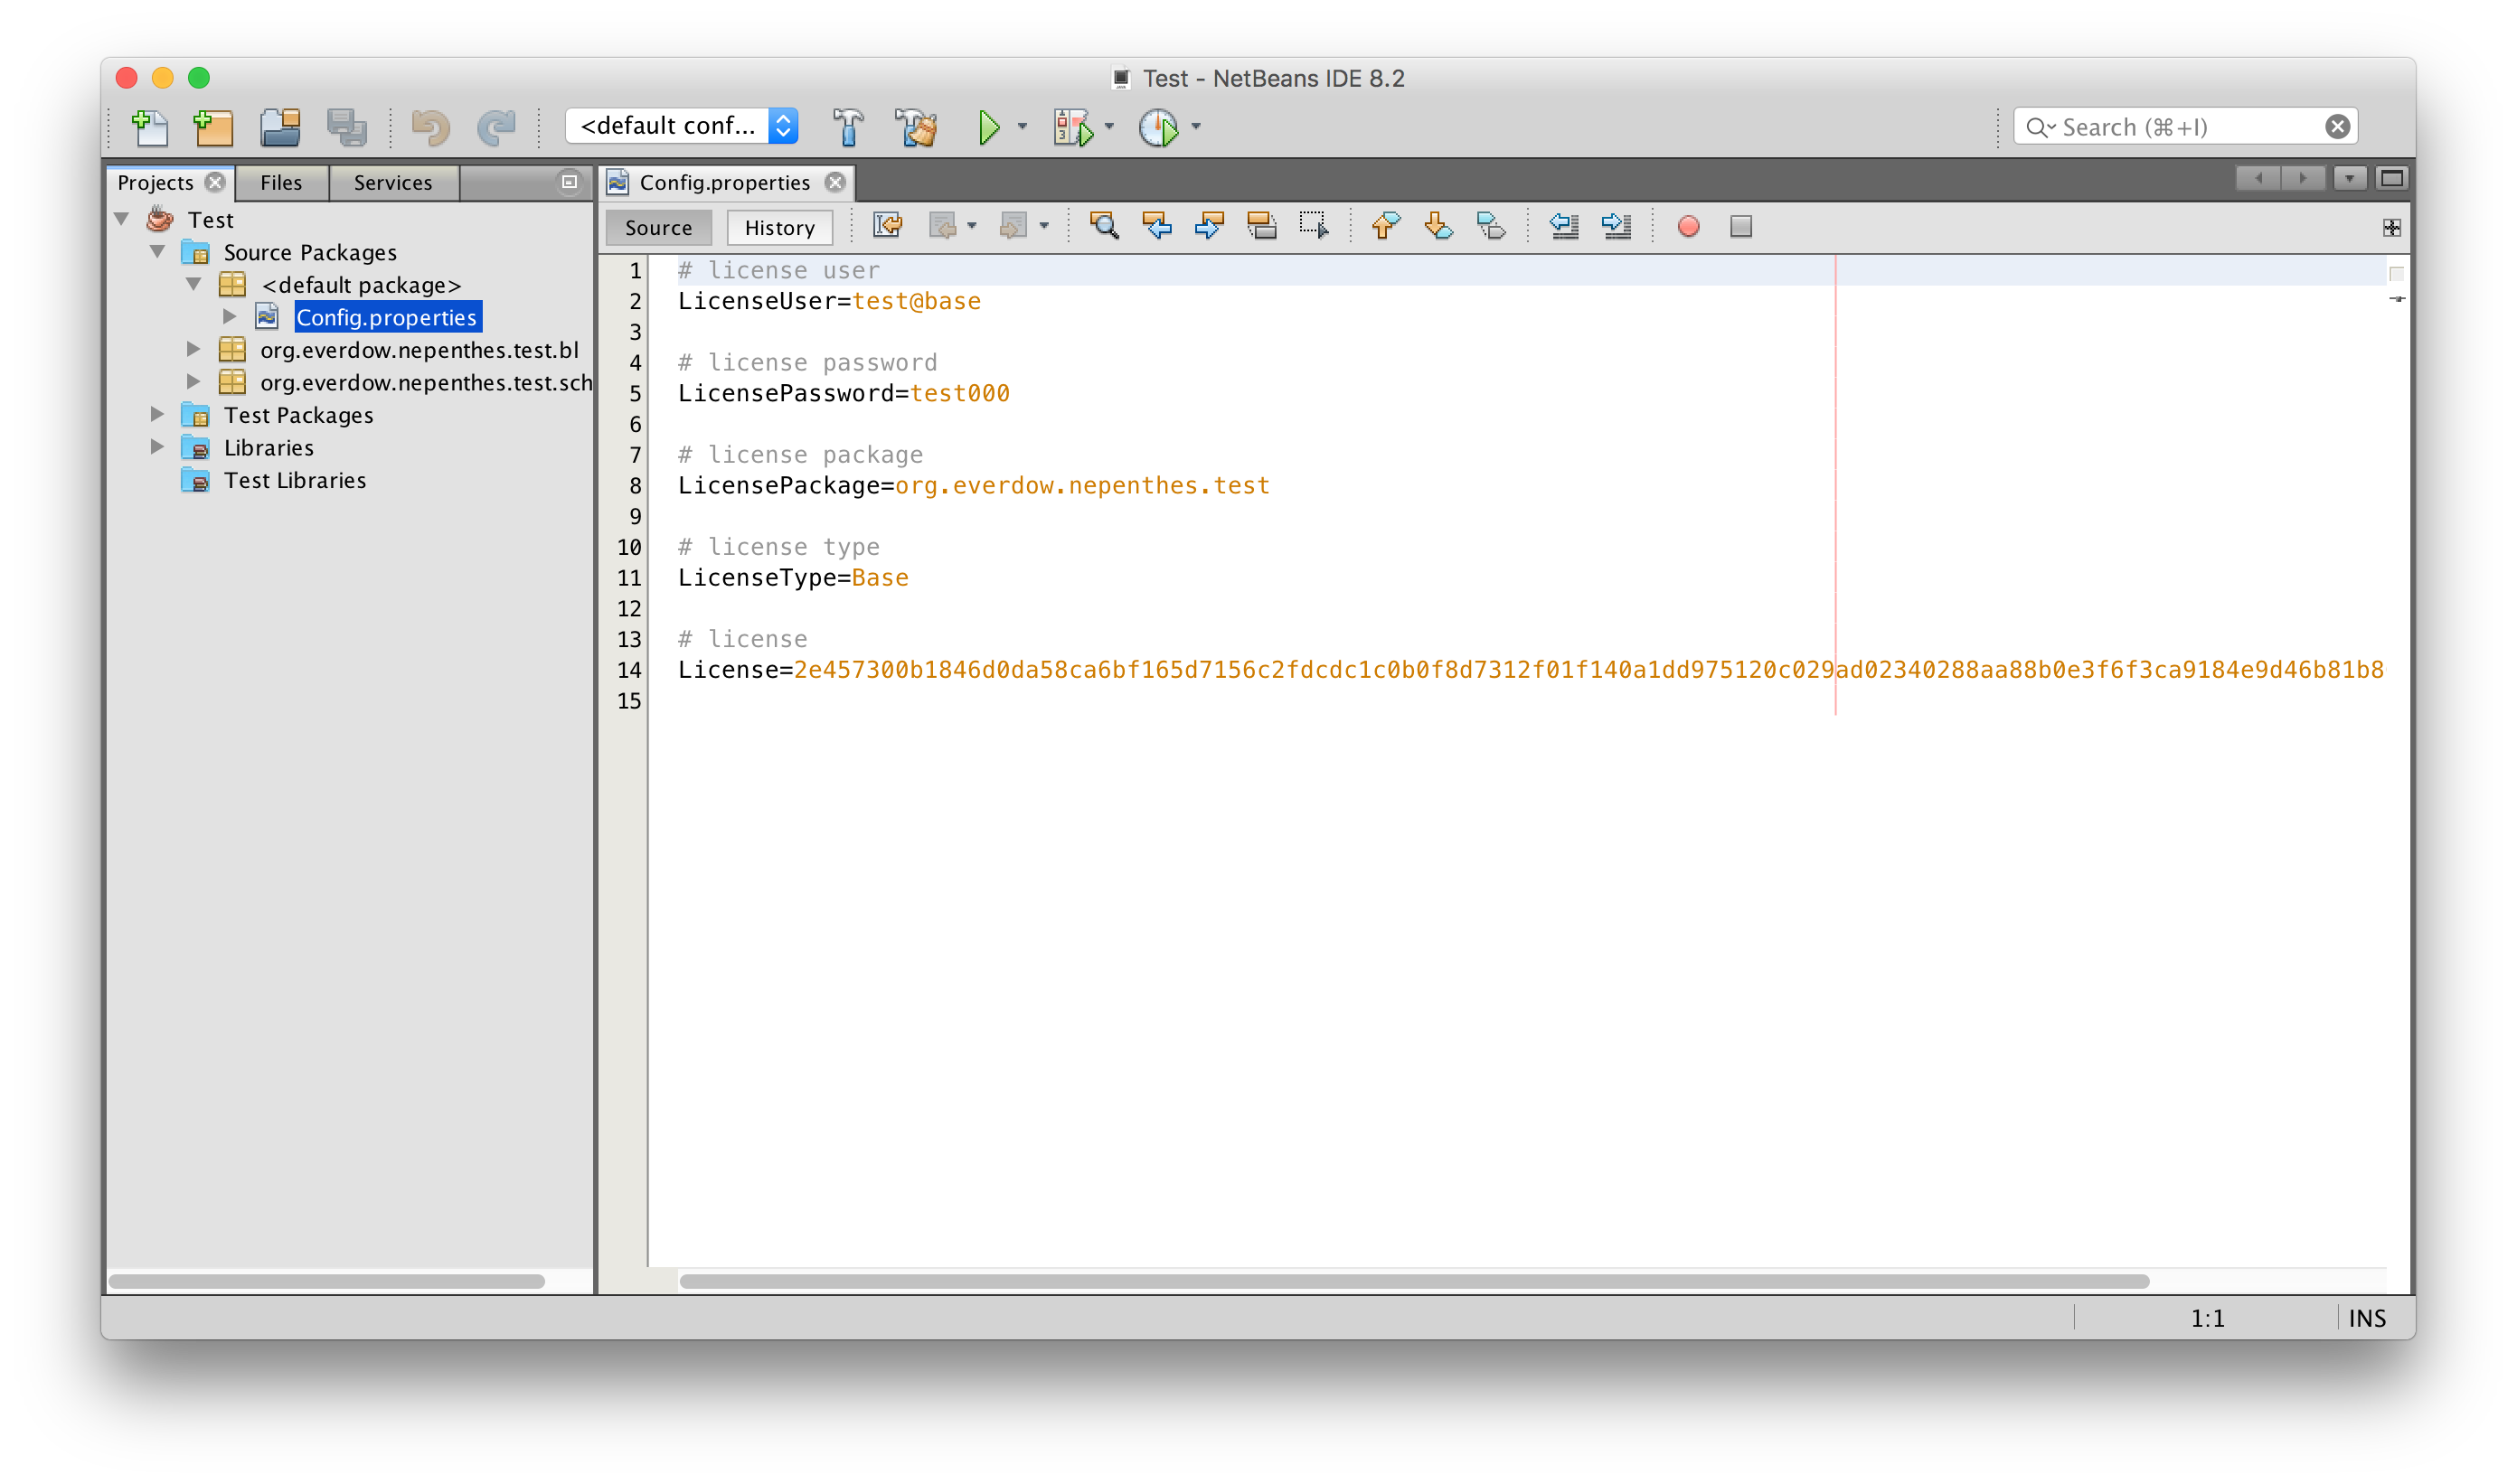
Task: Click the editor horizontal scrollbar
Action: pyautogui.click(x=1415, y=1281)
